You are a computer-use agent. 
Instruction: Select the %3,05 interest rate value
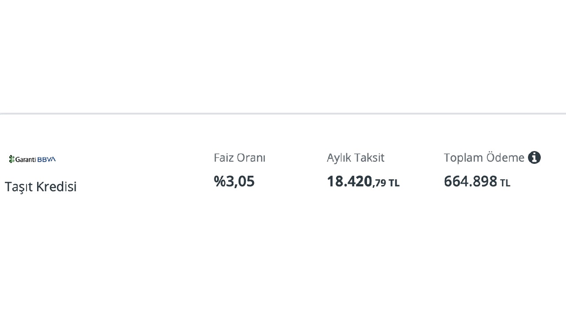234,181
